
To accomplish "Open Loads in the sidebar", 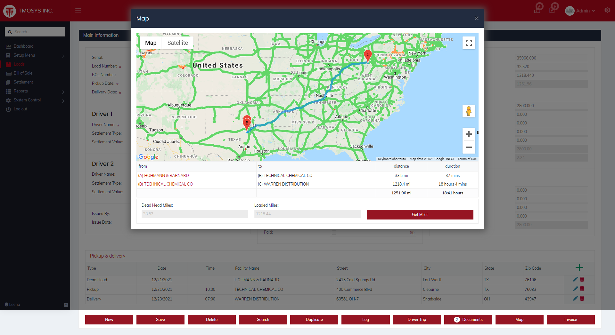I will (x=19, y=64).
